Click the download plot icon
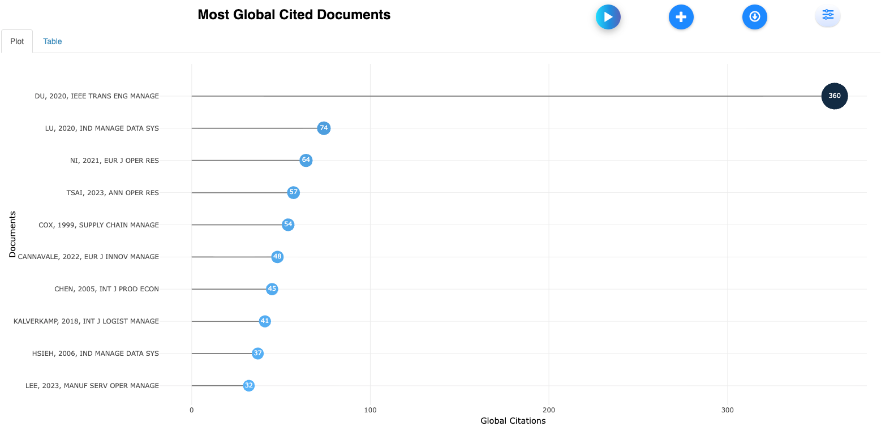The image size is (881, 435). pyautogui.click(x=754, y=17)
